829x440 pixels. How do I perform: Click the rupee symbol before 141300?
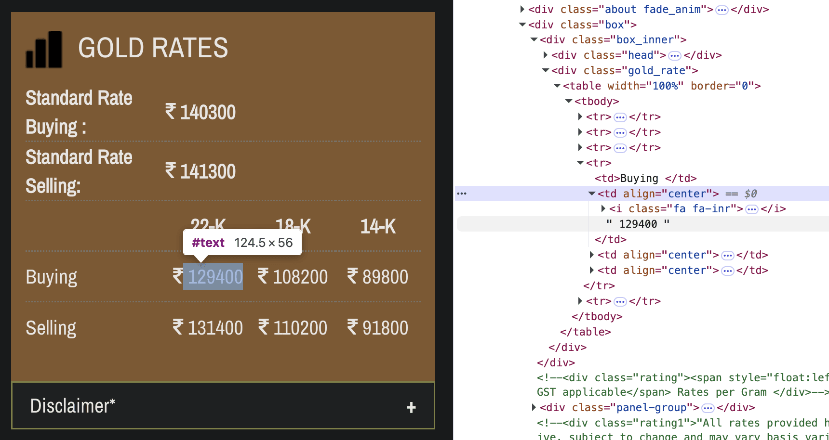pos(171,171)
